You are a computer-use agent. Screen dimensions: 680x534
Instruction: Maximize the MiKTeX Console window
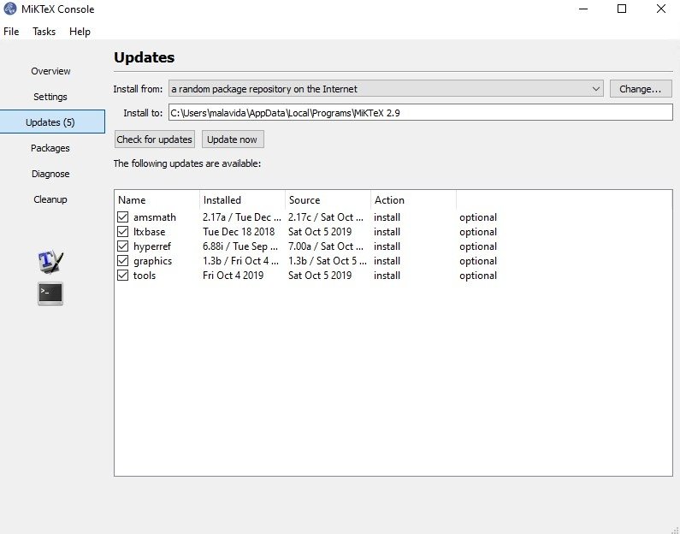(x=622, y=9)
